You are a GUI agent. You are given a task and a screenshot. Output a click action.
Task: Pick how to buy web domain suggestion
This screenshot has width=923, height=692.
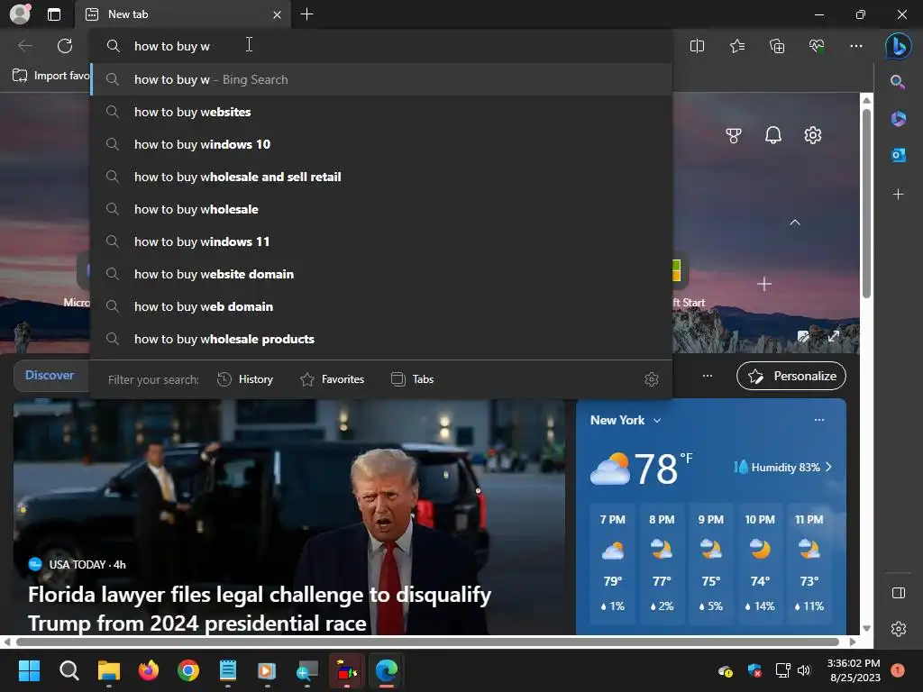coord(381,306)
